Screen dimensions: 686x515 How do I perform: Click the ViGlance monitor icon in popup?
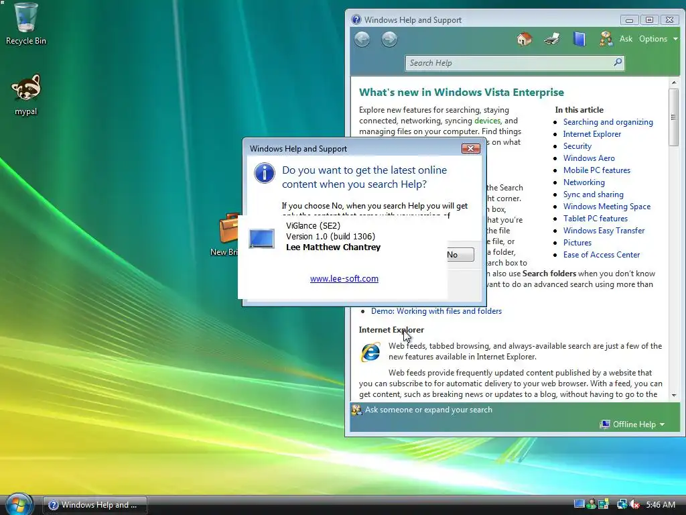(262, 238)
